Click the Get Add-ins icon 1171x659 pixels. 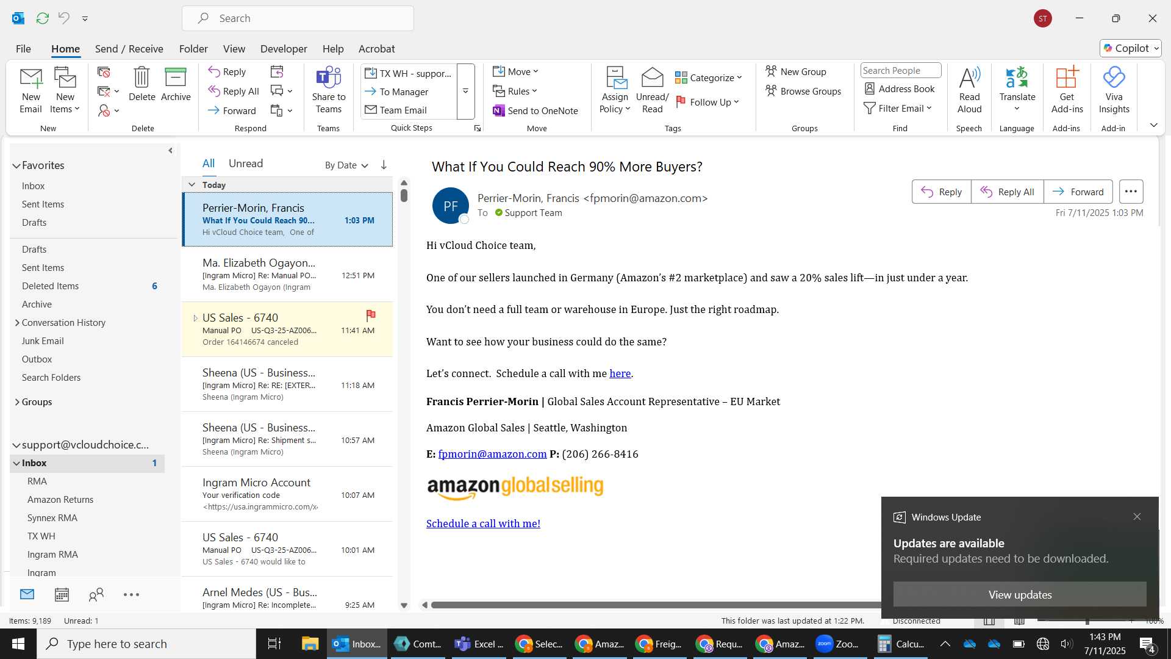coord(1067,78)
